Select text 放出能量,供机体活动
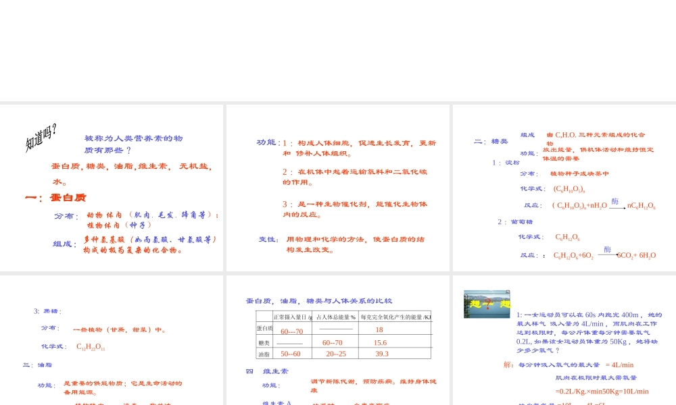 click(598, 154)
